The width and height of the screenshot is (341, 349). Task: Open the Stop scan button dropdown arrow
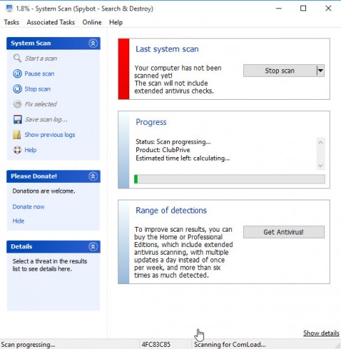(x=321, y=70)
